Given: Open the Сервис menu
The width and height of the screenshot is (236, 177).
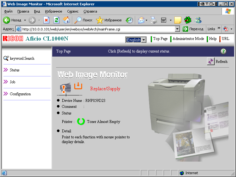Looking at the screenshot, I should pos(73,11).
